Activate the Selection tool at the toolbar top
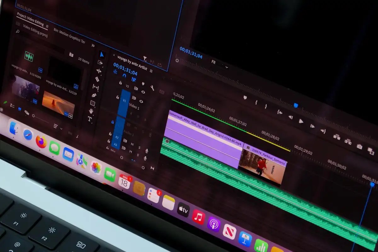 click(101, 54)
